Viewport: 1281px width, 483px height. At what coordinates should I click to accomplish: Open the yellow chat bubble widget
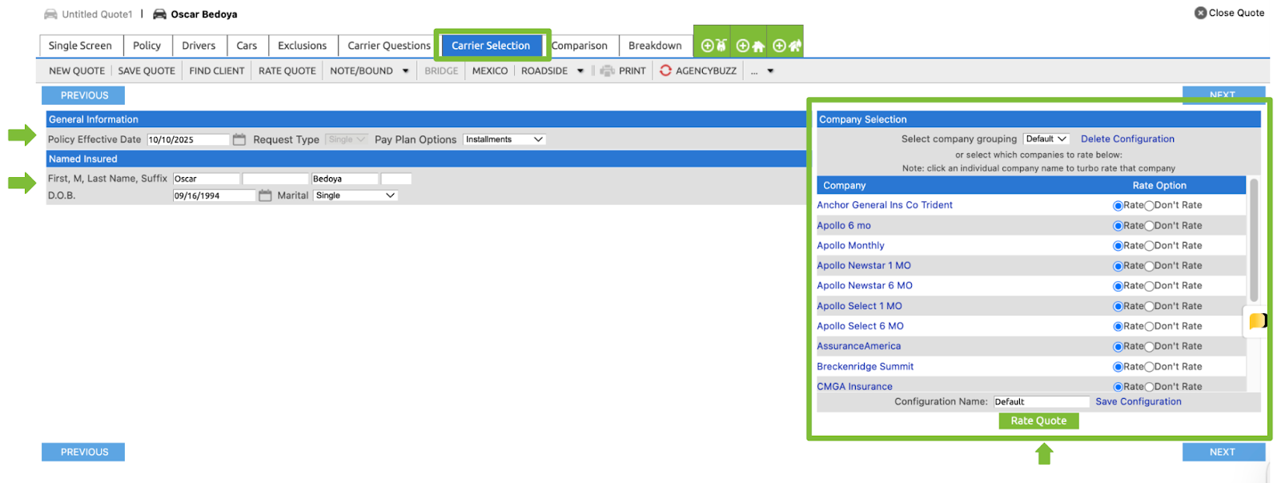click(x=1257, y=321)
